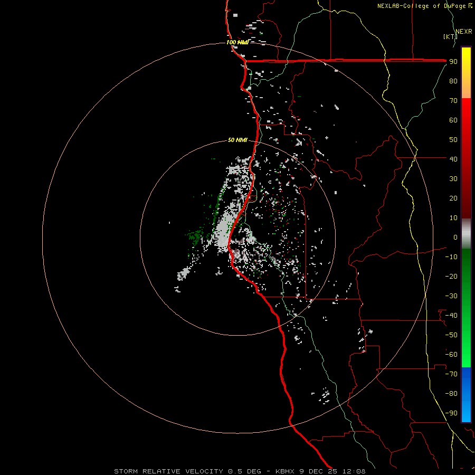475x475 pixels.
Task: Click the 80 value on velocity scale
Action: point(453,81)
